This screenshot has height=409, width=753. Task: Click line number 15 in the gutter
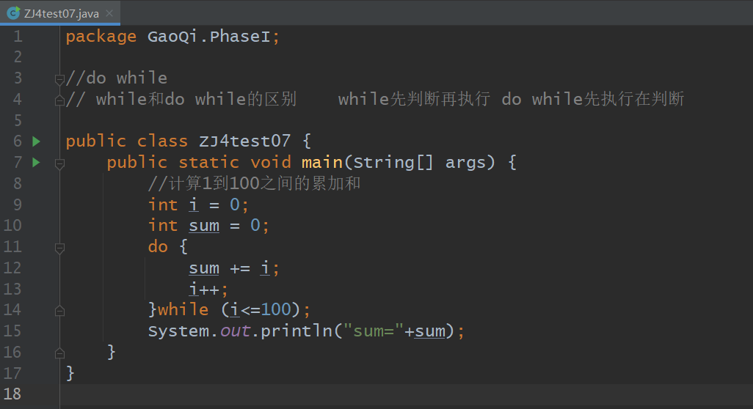tap(13, 331)
